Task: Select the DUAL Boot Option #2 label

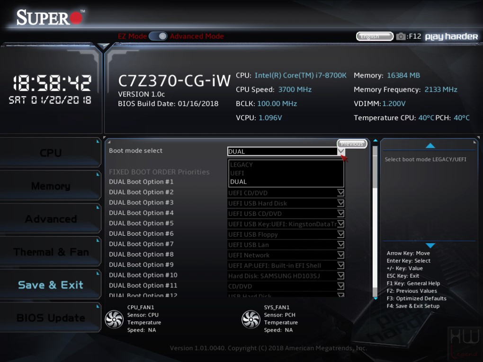Action: pos(141,192)
